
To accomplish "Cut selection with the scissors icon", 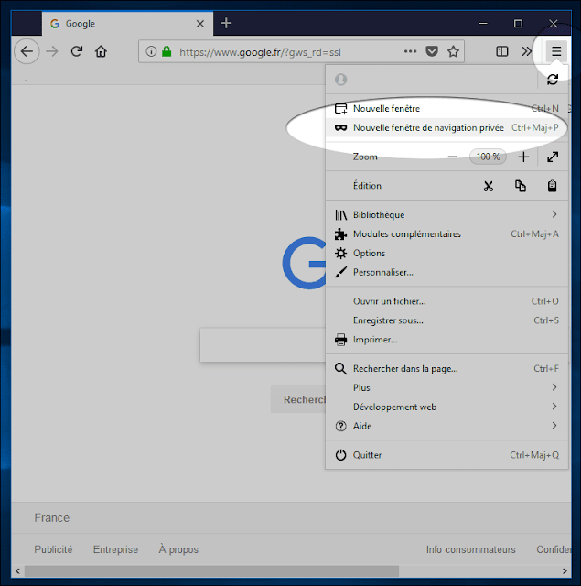I will (488, 186).
